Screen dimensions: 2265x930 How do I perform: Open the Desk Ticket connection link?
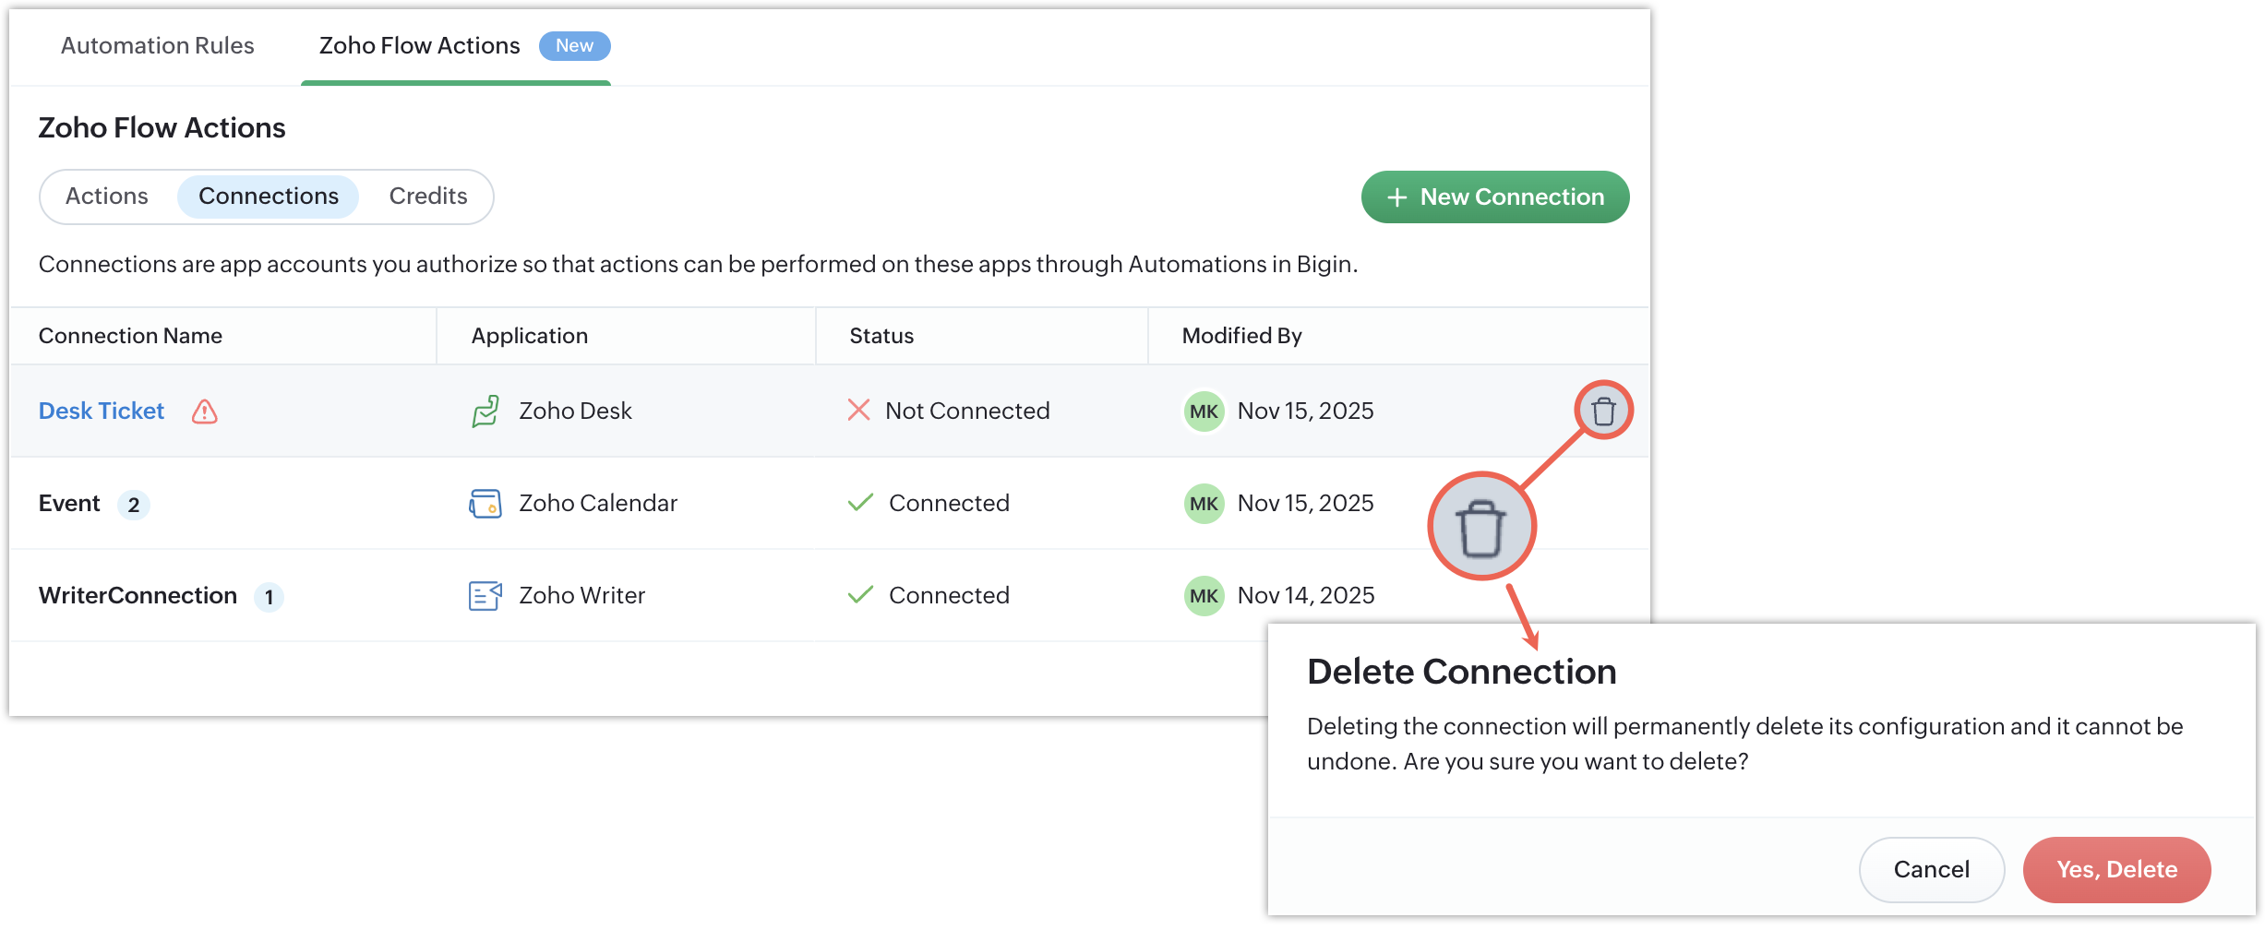pos(102,411)
